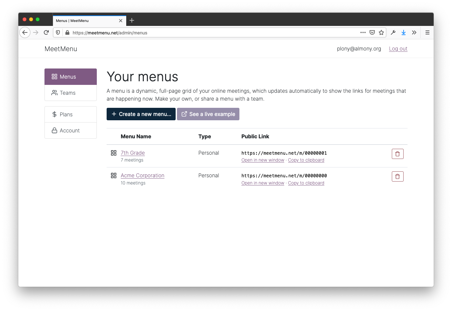
Task: Open a new browser tab
Action: pyautogui.click(x=132, y=20)
